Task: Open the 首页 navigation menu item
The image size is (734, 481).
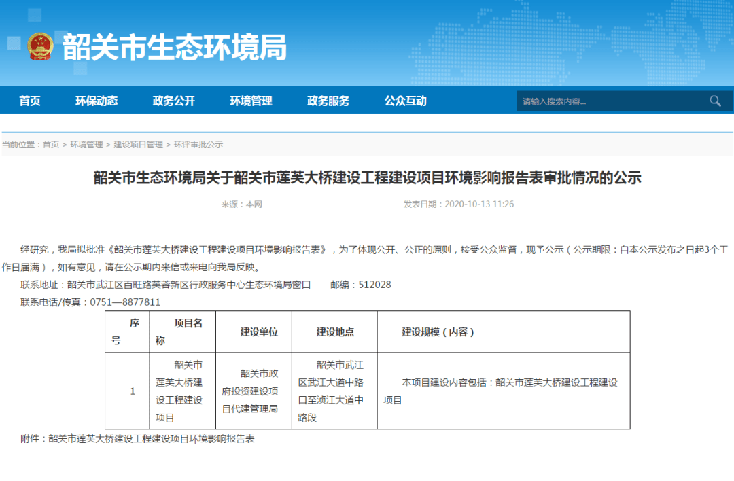Action: point(30,101)
